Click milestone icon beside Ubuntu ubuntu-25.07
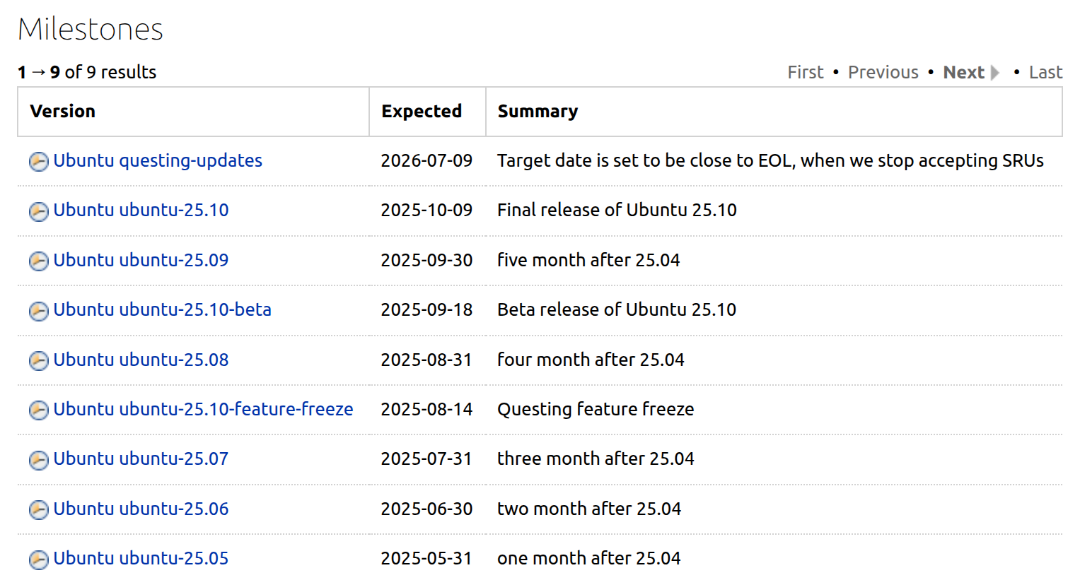 39,460
